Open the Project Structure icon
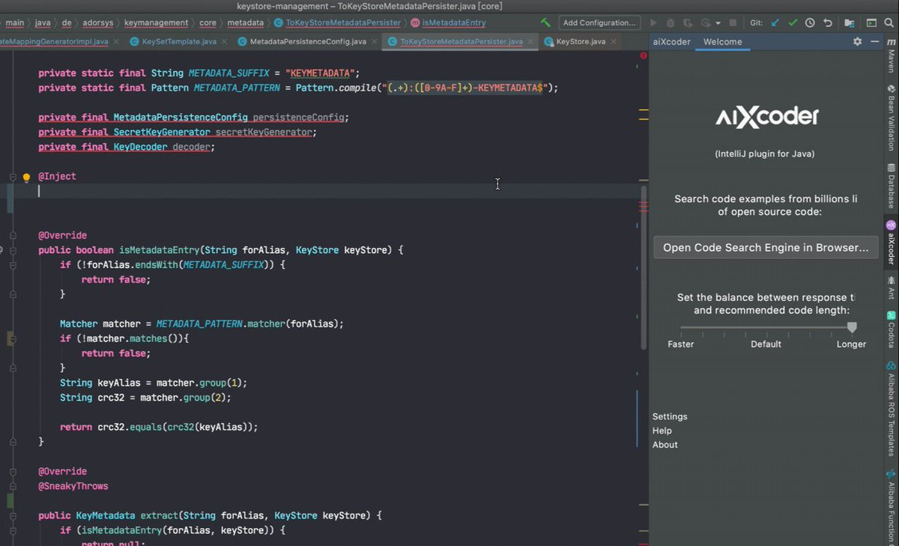Screen dimensions: 899x546 pos(850,23)
